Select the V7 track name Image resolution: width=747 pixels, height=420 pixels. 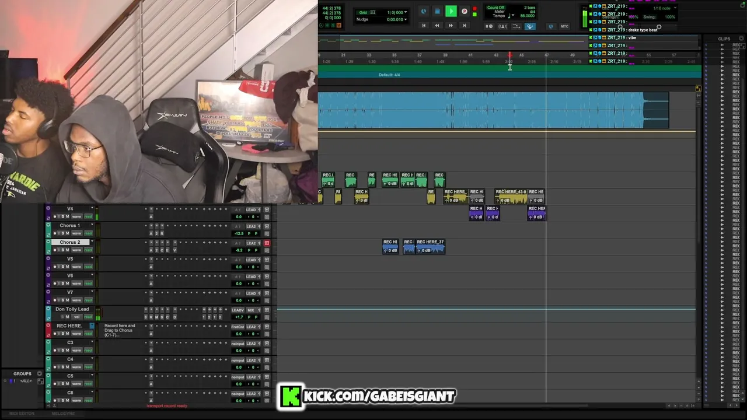click(x=70, y=292)
